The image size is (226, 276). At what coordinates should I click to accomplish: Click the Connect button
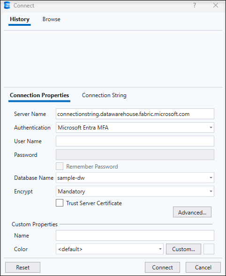point(162,267)
